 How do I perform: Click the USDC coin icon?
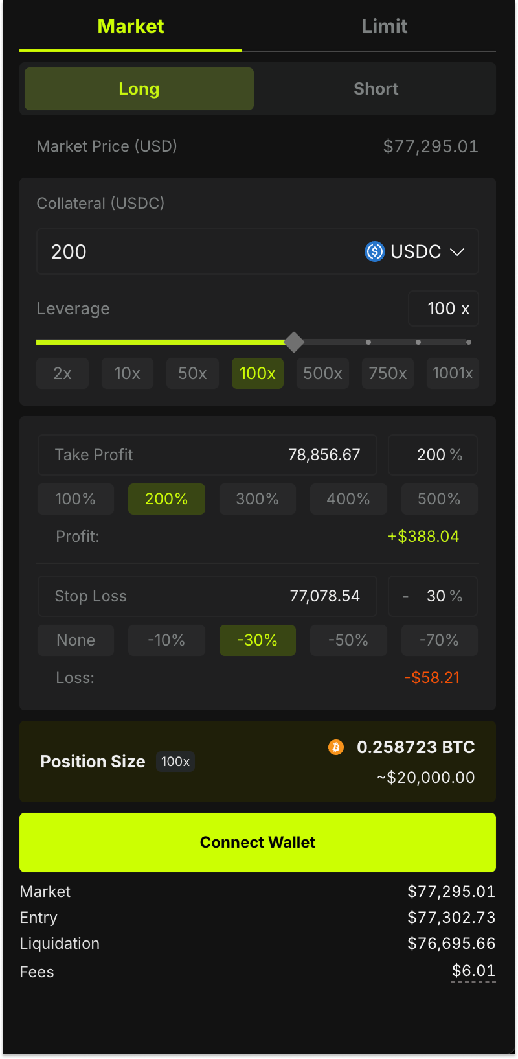tap(374, 251)
